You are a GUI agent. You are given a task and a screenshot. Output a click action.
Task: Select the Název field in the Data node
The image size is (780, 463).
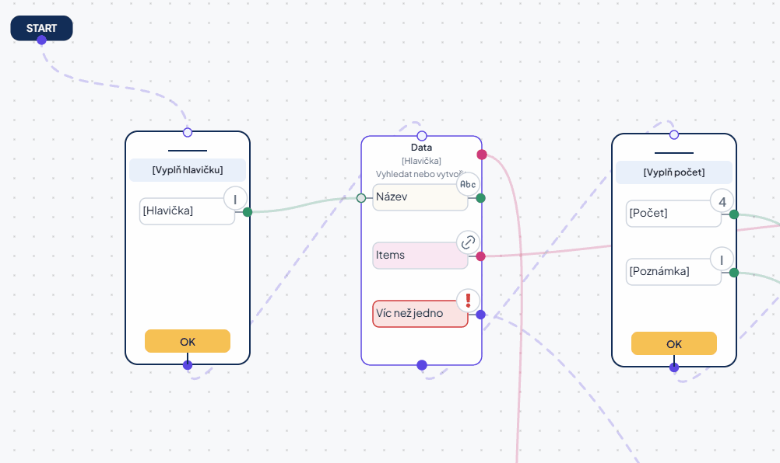point(420,197)
